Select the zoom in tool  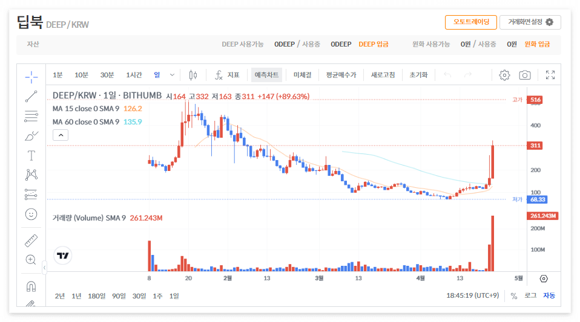coord(31,260)
